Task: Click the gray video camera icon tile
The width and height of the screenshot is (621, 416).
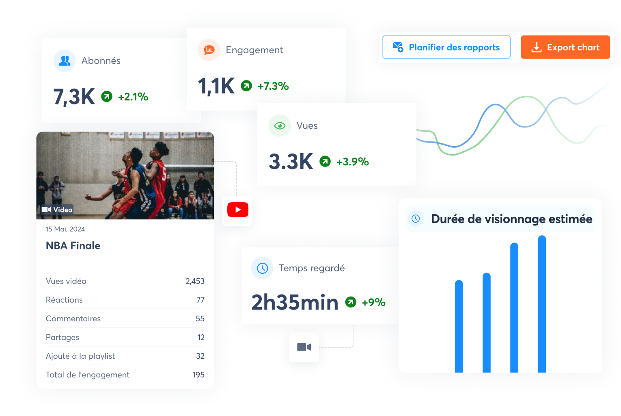Action: point(304,347)
